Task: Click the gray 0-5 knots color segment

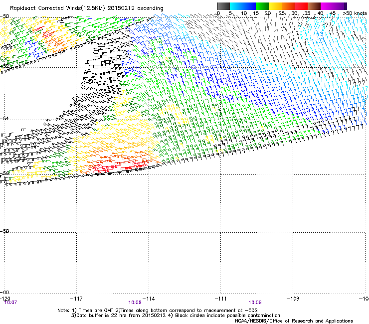Action: pyautogui.click(x=223, y=6)
